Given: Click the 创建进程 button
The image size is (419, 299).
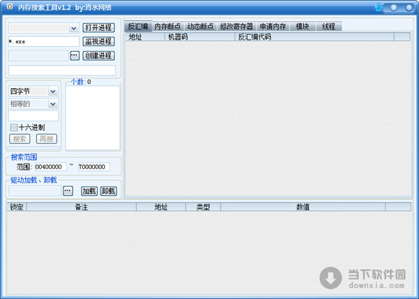Looking at the screenshot, I should pyautogui.click(x=98, y=56).
